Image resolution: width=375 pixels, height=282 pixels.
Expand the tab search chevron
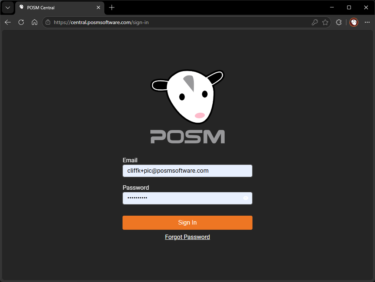pyautogui.click(x=8, y=8)
